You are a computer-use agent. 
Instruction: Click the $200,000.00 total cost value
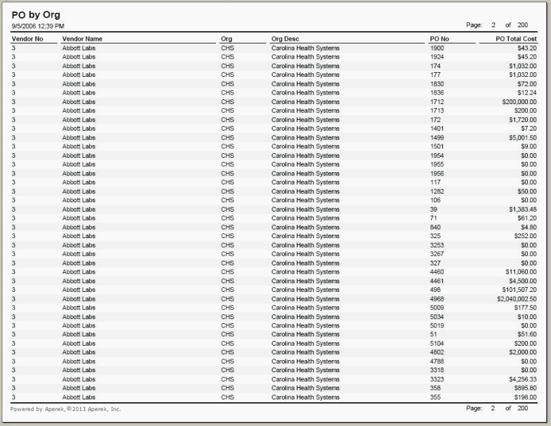(x=519, y=102)
